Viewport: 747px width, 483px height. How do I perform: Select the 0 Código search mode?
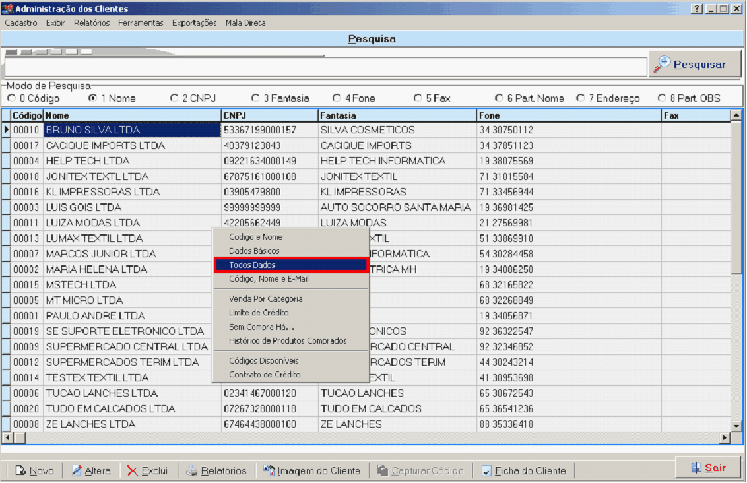pyautogui.click(x=12, y=98)
